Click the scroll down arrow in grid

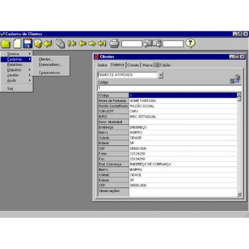[239, 194]
